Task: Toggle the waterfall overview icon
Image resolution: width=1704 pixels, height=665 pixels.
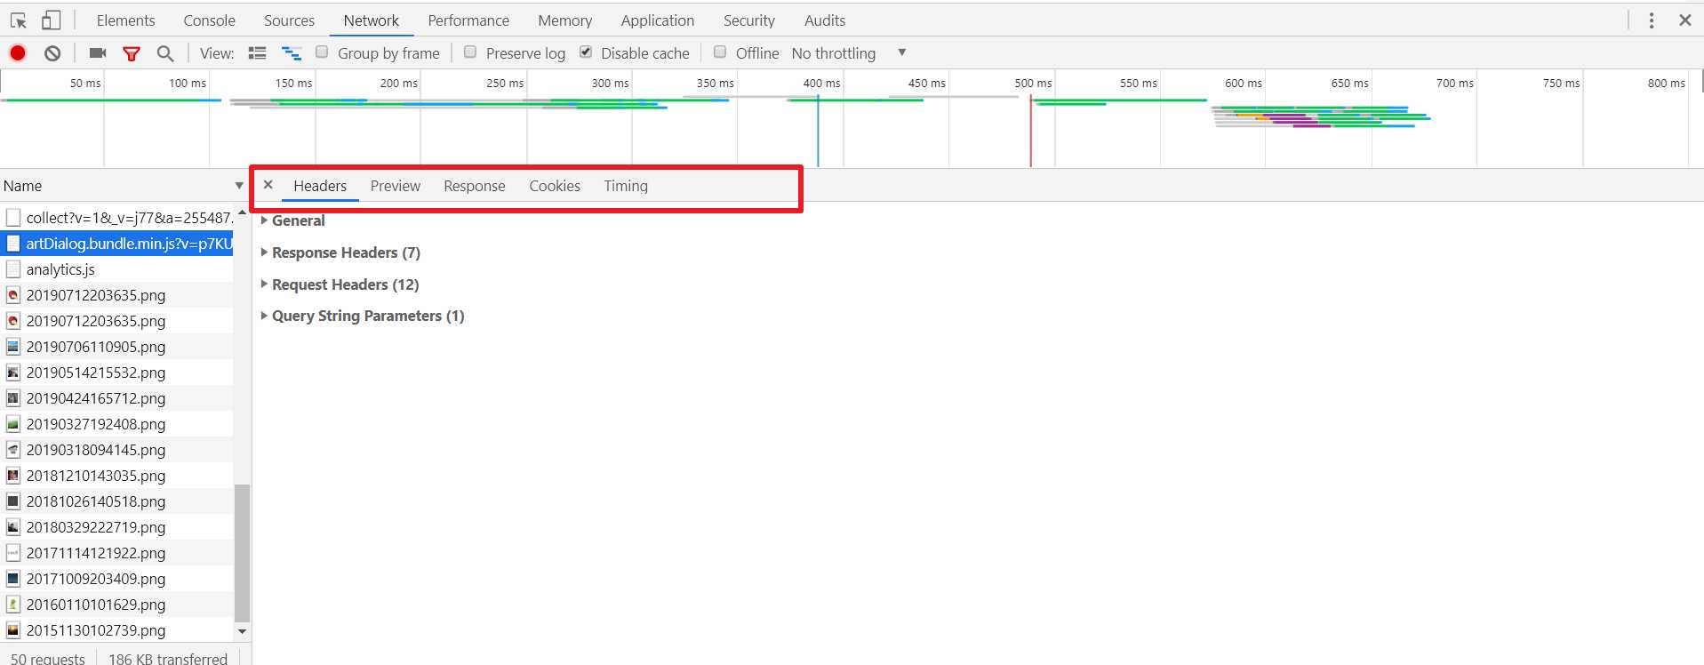Action: pos(292,53)
